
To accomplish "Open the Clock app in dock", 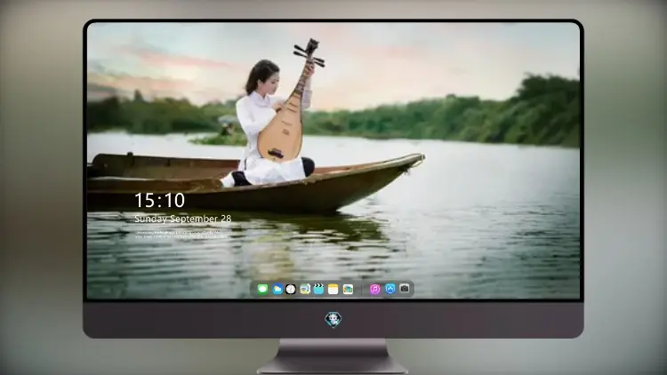I will [x=291, y=289].
